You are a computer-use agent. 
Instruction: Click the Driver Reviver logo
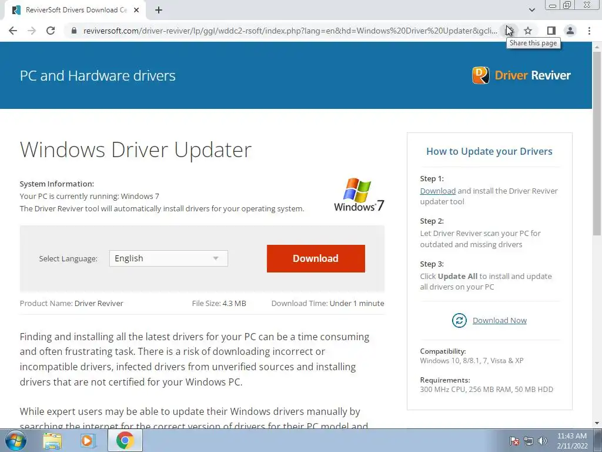click(521, 75)
